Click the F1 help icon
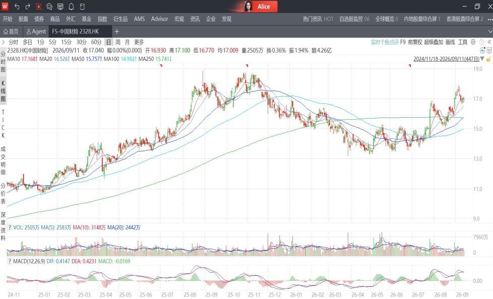 click(82, 6)
